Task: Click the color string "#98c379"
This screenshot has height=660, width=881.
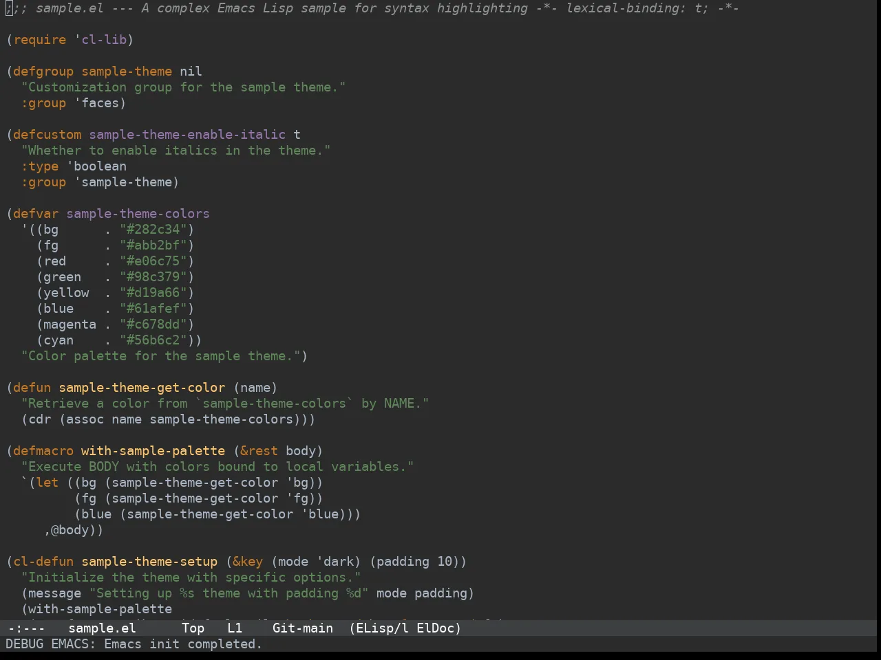Action: click(153, 277)
